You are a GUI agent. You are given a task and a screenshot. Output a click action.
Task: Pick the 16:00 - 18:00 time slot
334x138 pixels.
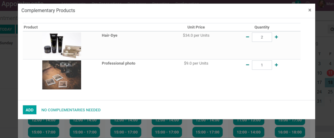pos(290,132)
